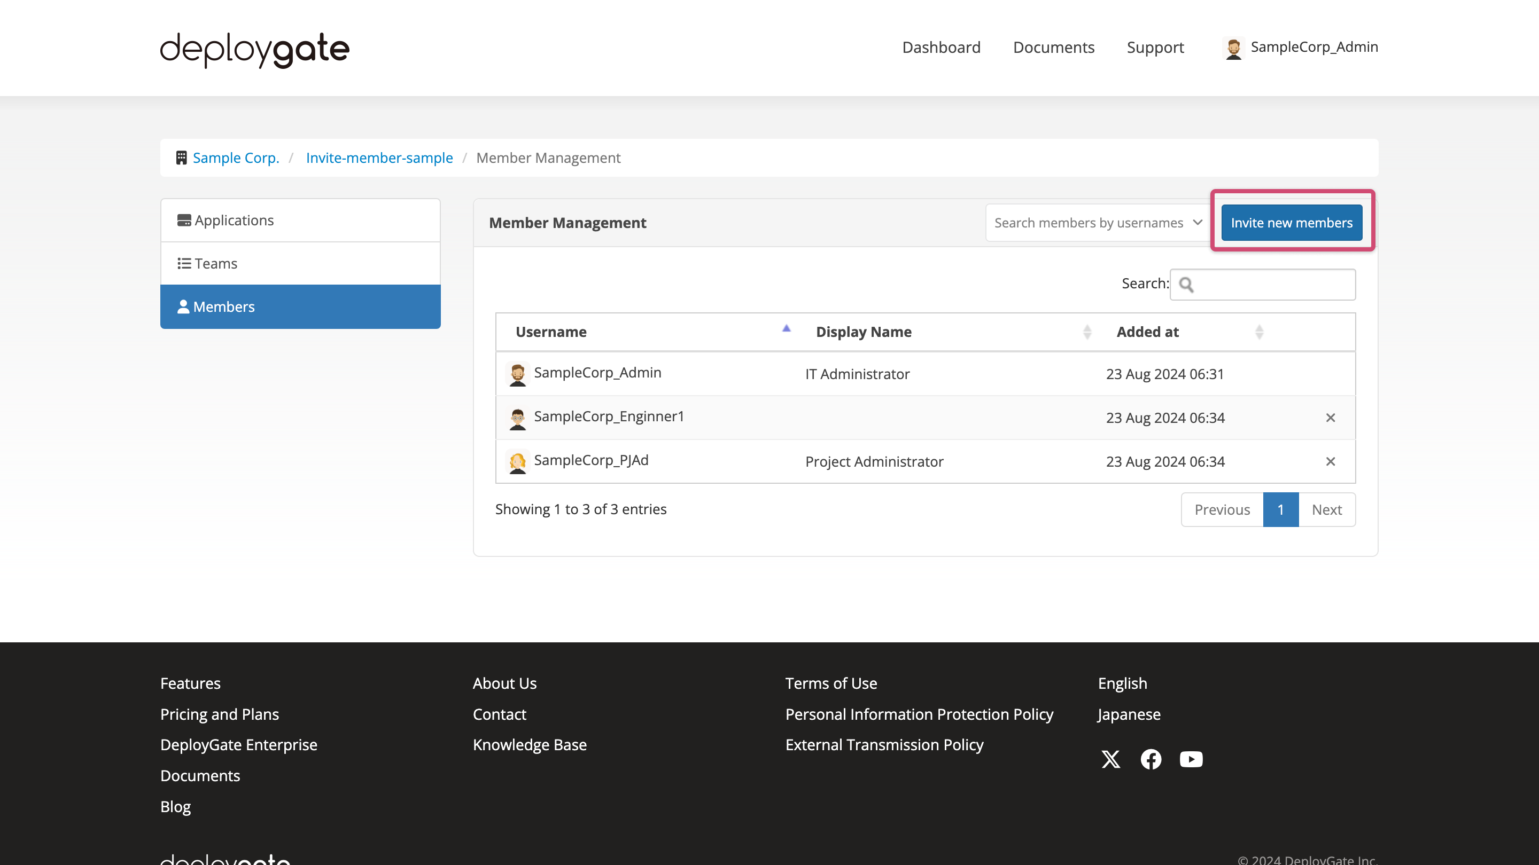Viewport: 1539px width, 865px height.
Task: Click the Display Name column sort toggle
Action: pyautogui.click(x=1086, y=332)
